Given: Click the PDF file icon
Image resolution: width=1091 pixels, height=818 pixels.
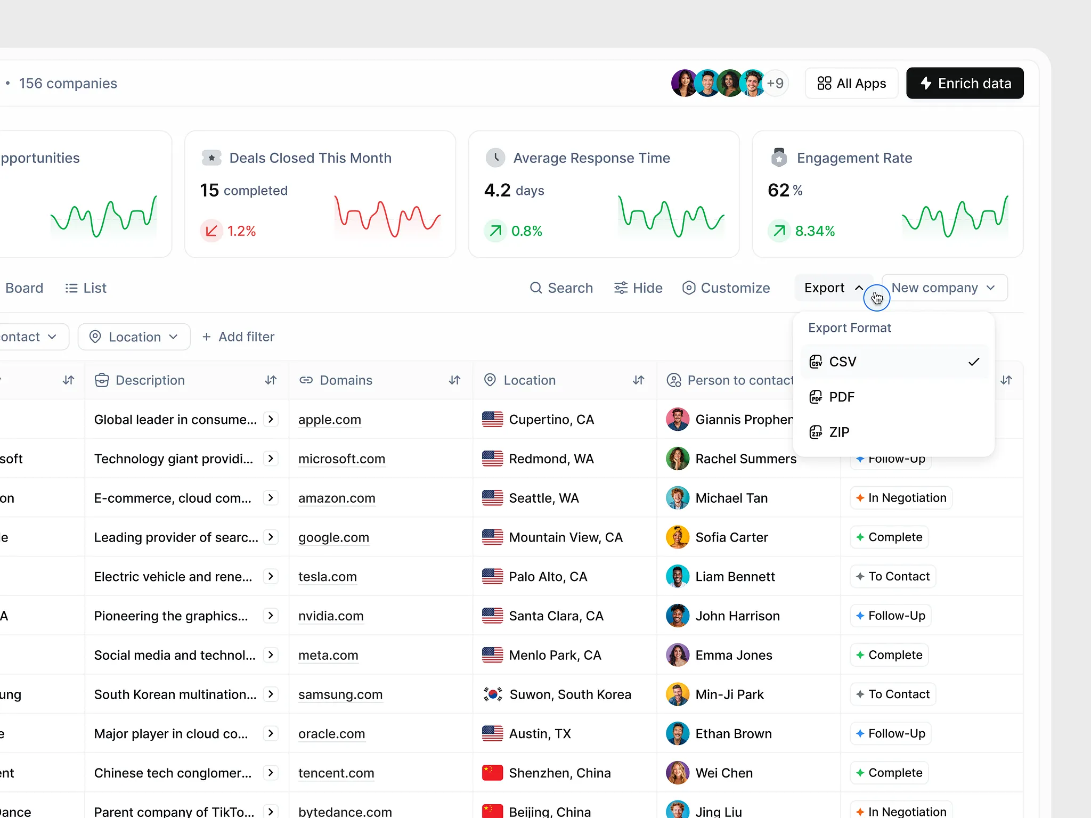Looking at the screenshot, I should click(816, 397).
